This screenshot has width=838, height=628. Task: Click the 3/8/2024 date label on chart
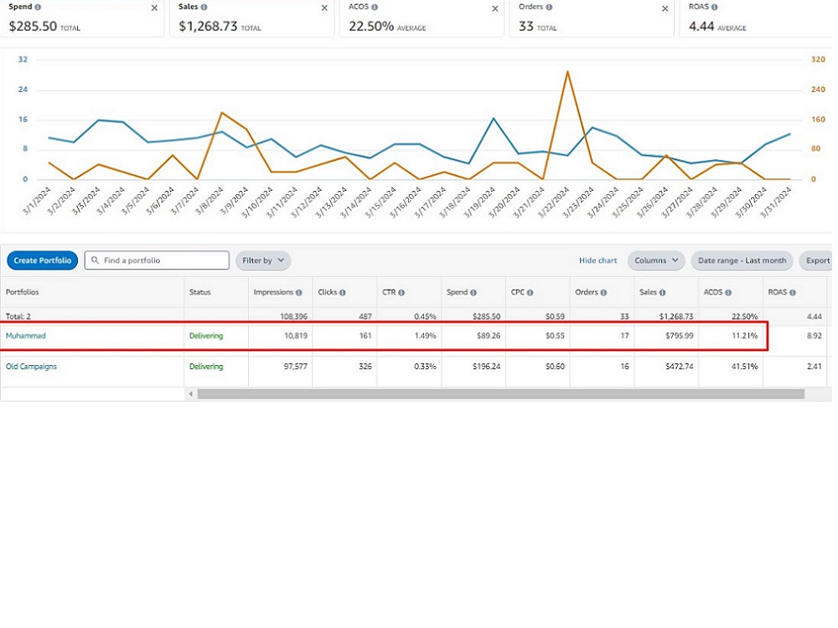[x=209, y=201]
